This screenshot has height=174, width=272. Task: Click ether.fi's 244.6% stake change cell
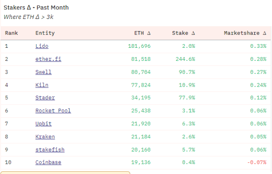185,59
